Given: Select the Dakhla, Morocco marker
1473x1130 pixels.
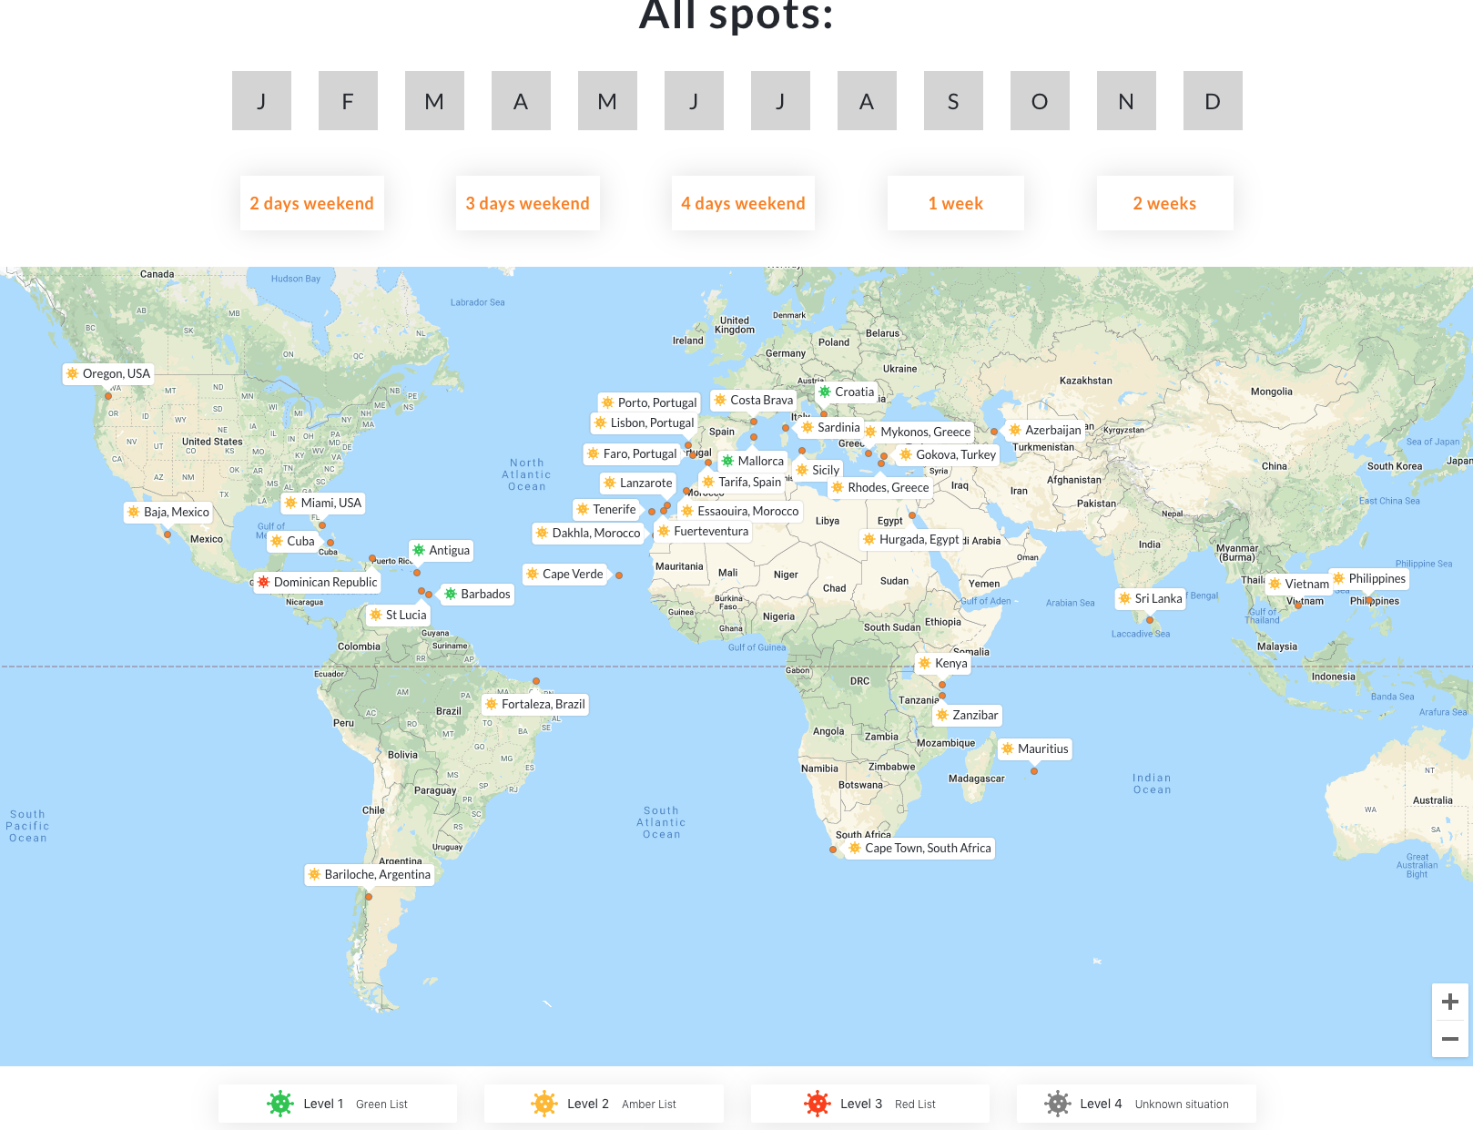Looking at the screenshot, I should [x=588, y=533].
